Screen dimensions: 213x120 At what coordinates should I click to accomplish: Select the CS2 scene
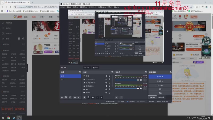71,80
